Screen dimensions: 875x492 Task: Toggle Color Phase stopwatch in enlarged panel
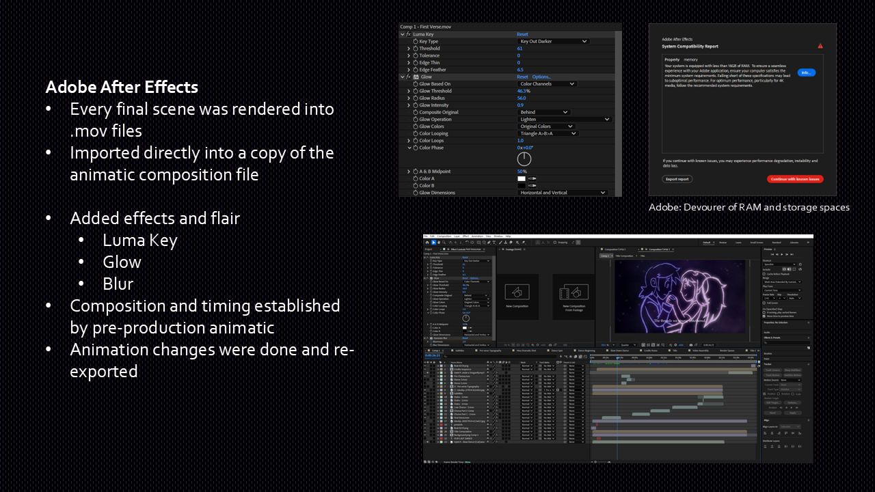tap(415, 148)
